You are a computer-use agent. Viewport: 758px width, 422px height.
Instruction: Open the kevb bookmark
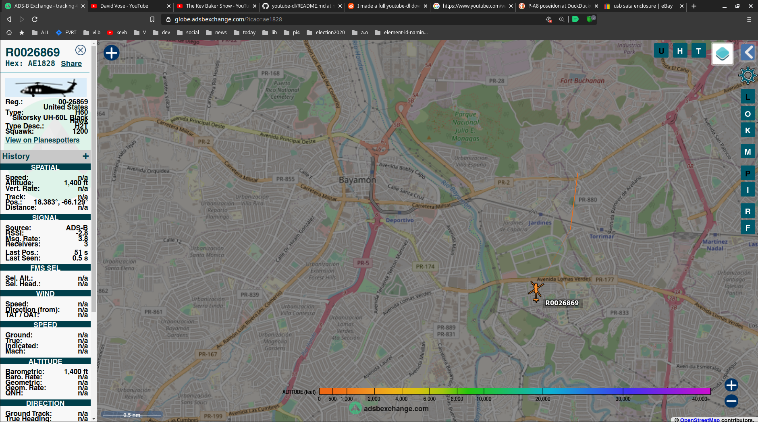pos(117,33)
